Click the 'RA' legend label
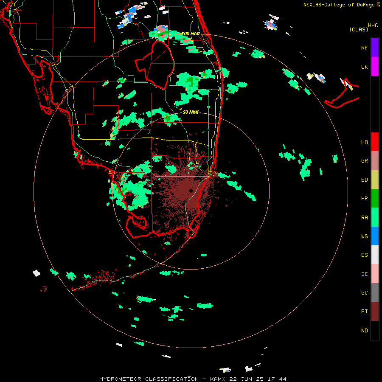Viewport: 382px width, 382px height. (x=364, y=217)
